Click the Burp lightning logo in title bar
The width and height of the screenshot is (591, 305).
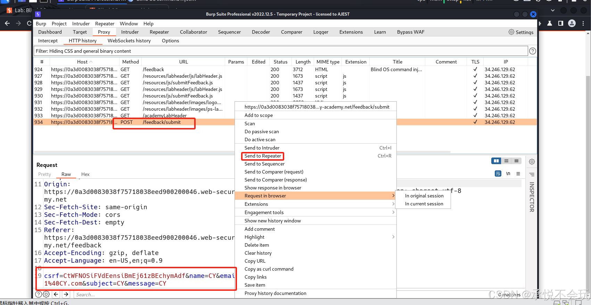[x=38, y=14]
